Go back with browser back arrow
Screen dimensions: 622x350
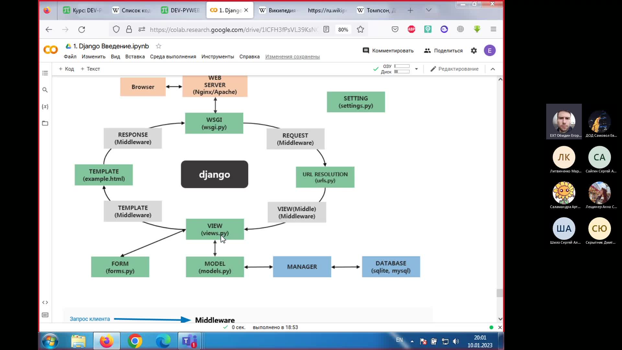[49, 29]
